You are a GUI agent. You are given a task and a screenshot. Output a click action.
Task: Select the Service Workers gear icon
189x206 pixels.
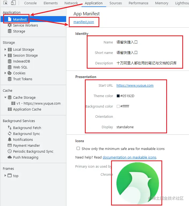click(x=10, y=25)
